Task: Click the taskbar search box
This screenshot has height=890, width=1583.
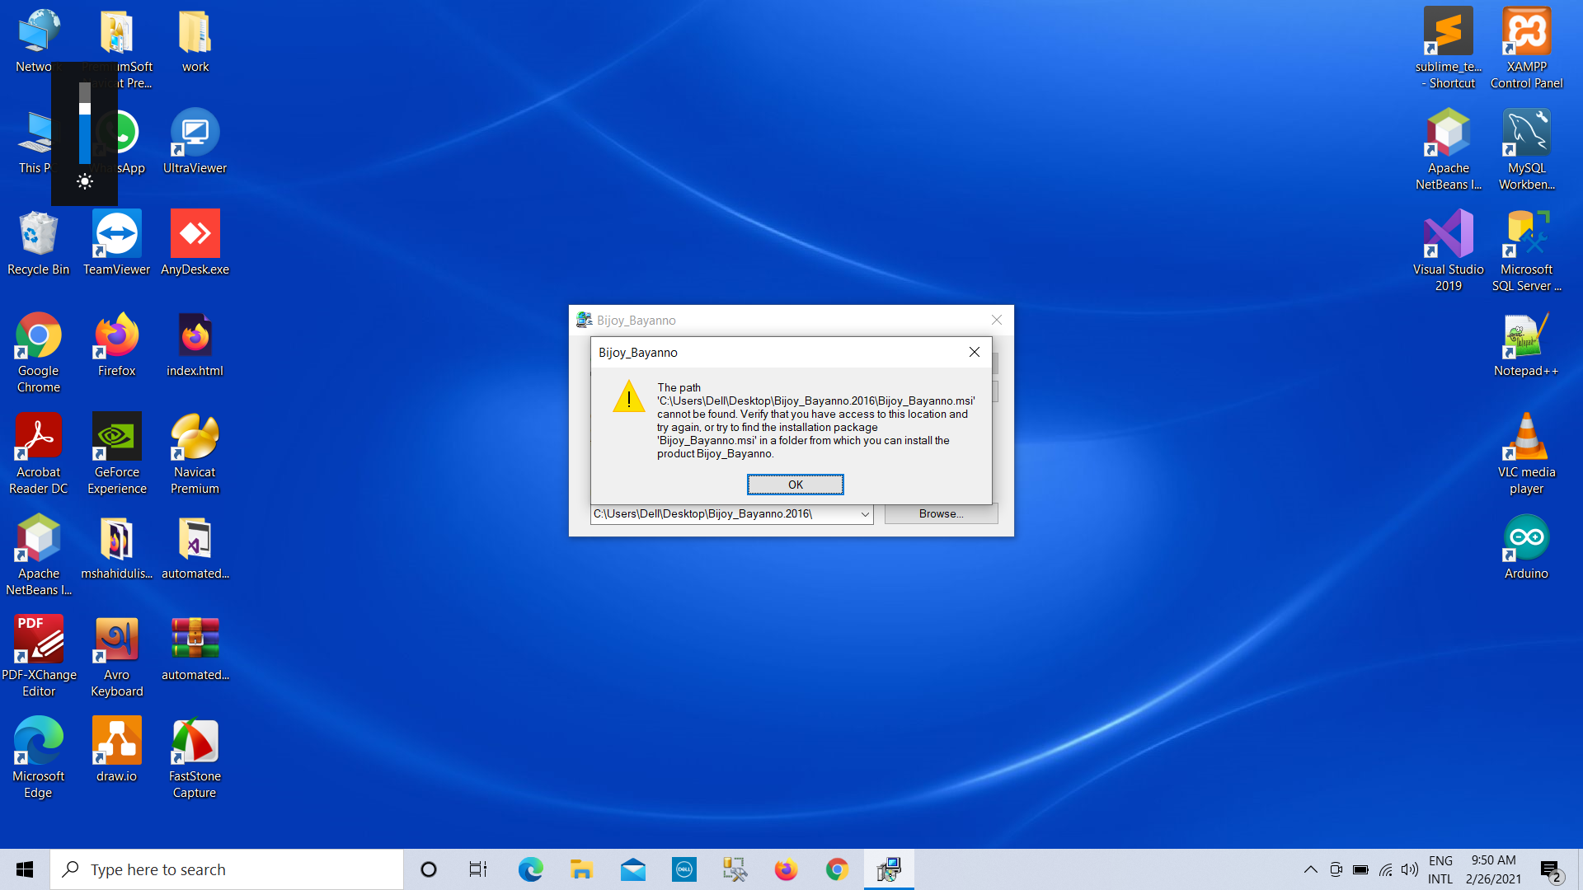Action: [x=227, y=869]
